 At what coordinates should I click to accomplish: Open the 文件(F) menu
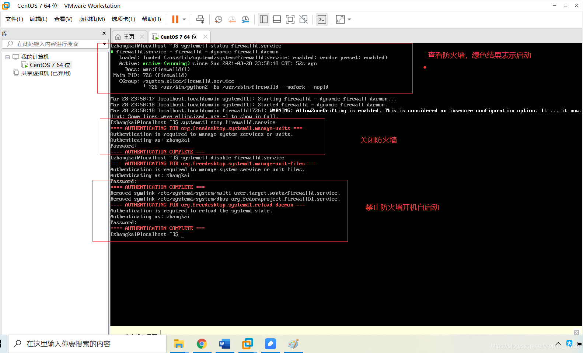14,19
